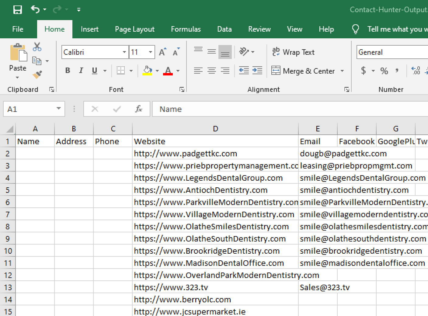Apply Accounting dollar format

363,71
